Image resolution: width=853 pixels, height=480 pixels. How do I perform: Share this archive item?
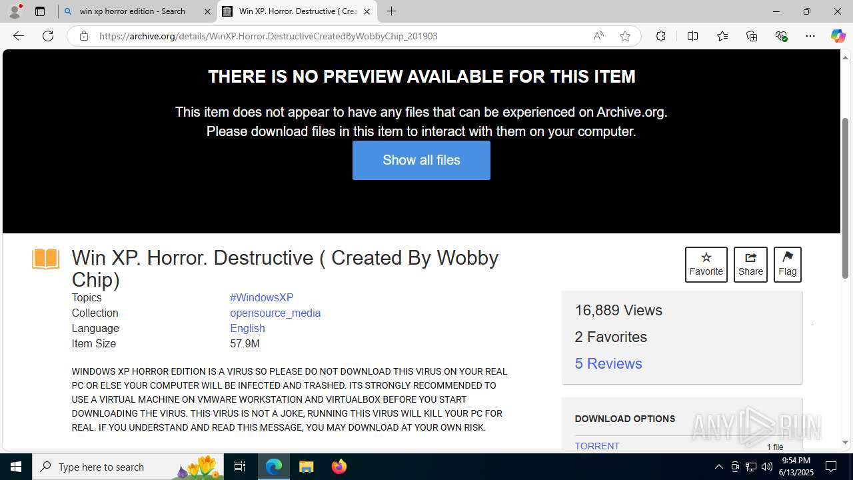pyautogui.click(x=750, y=265)
